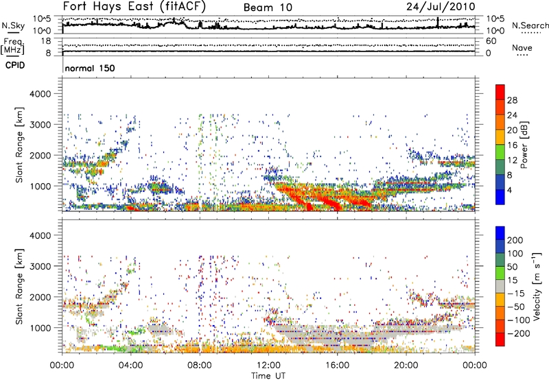Click 'Slant Range [km]' label of power panel
Viewport: 549px width, 380px height.
[x=19, y=145]
